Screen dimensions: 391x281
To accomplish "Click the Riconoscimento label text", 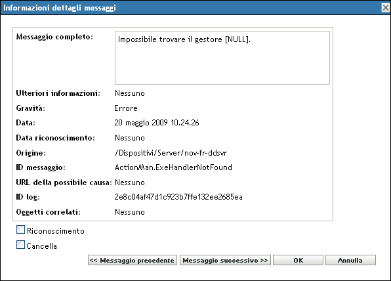I will 56,231.
